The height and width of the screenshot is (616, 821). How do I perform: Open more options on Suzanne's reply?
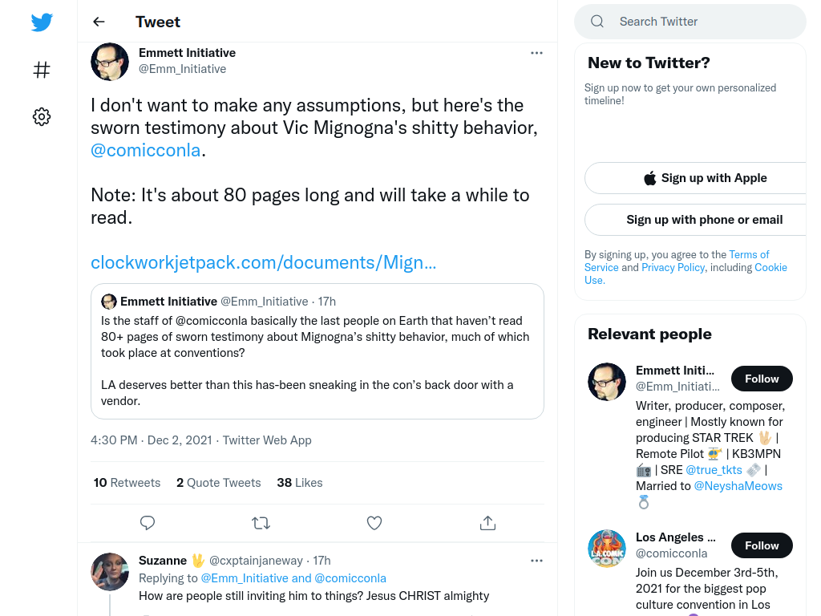(536, 561)
